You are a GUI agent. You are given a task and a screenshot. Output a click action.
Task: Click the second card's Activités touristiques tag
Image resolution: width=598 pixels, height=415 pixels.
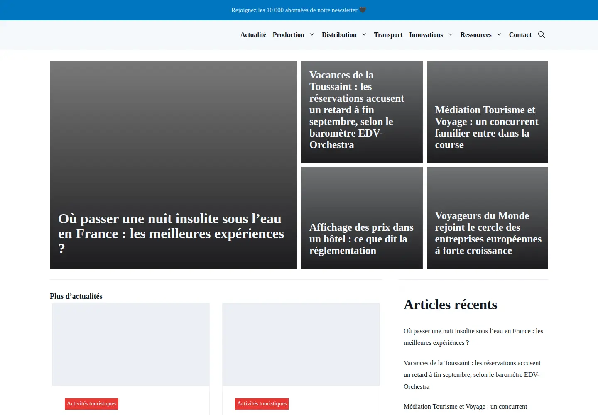(262, 404)
